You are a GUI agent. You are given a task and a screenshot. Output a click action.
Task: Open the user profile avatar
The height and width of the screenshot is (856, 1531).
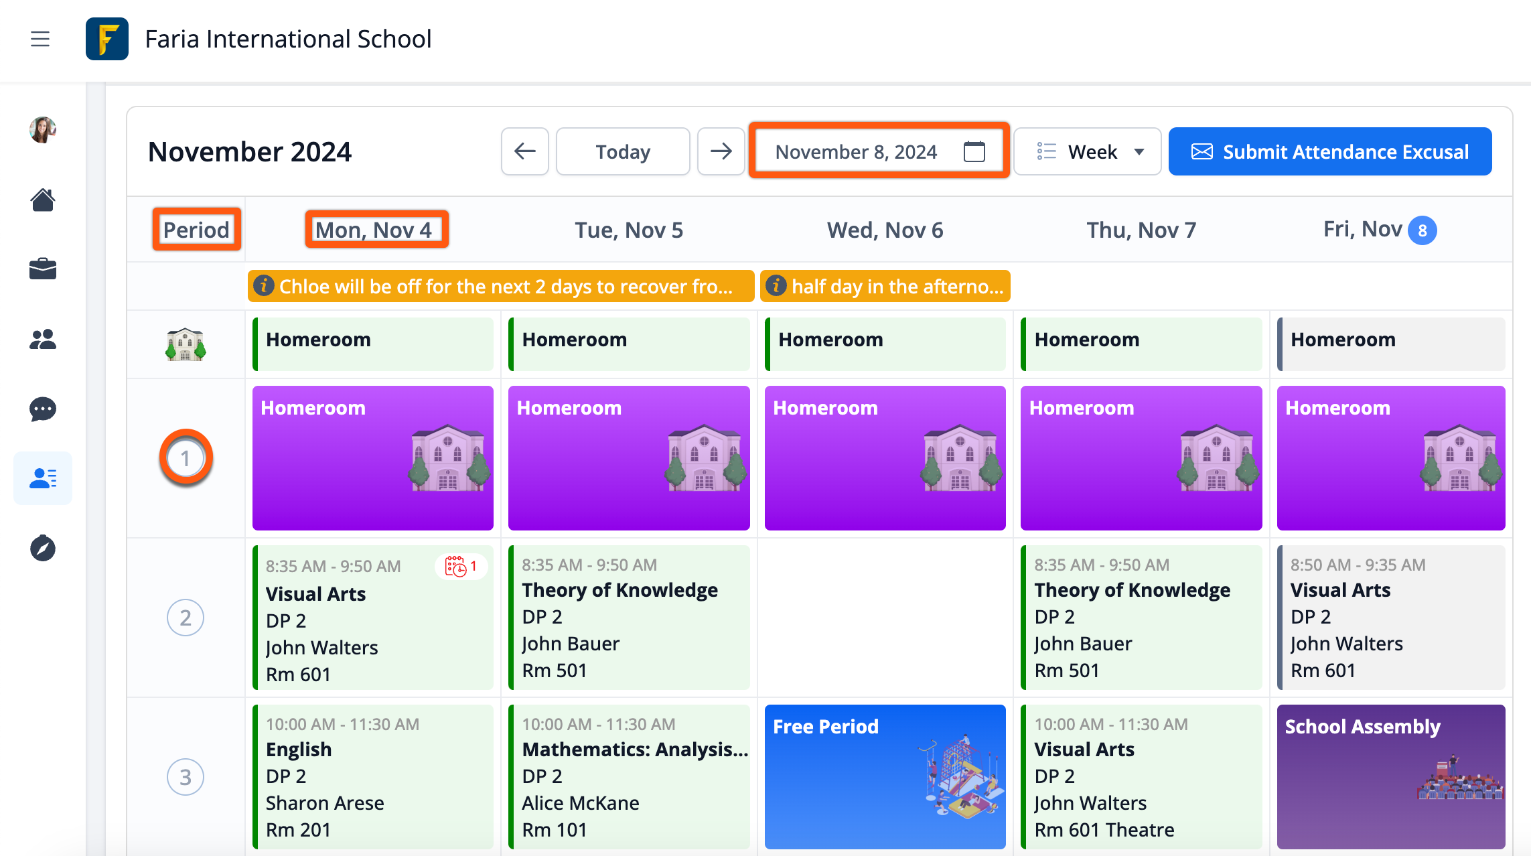click(x=43, y=129)
